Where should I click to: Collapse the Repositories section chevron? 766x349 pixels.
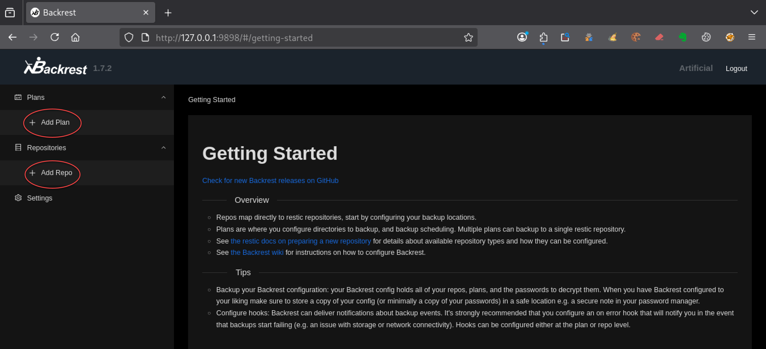click(163, 148)
